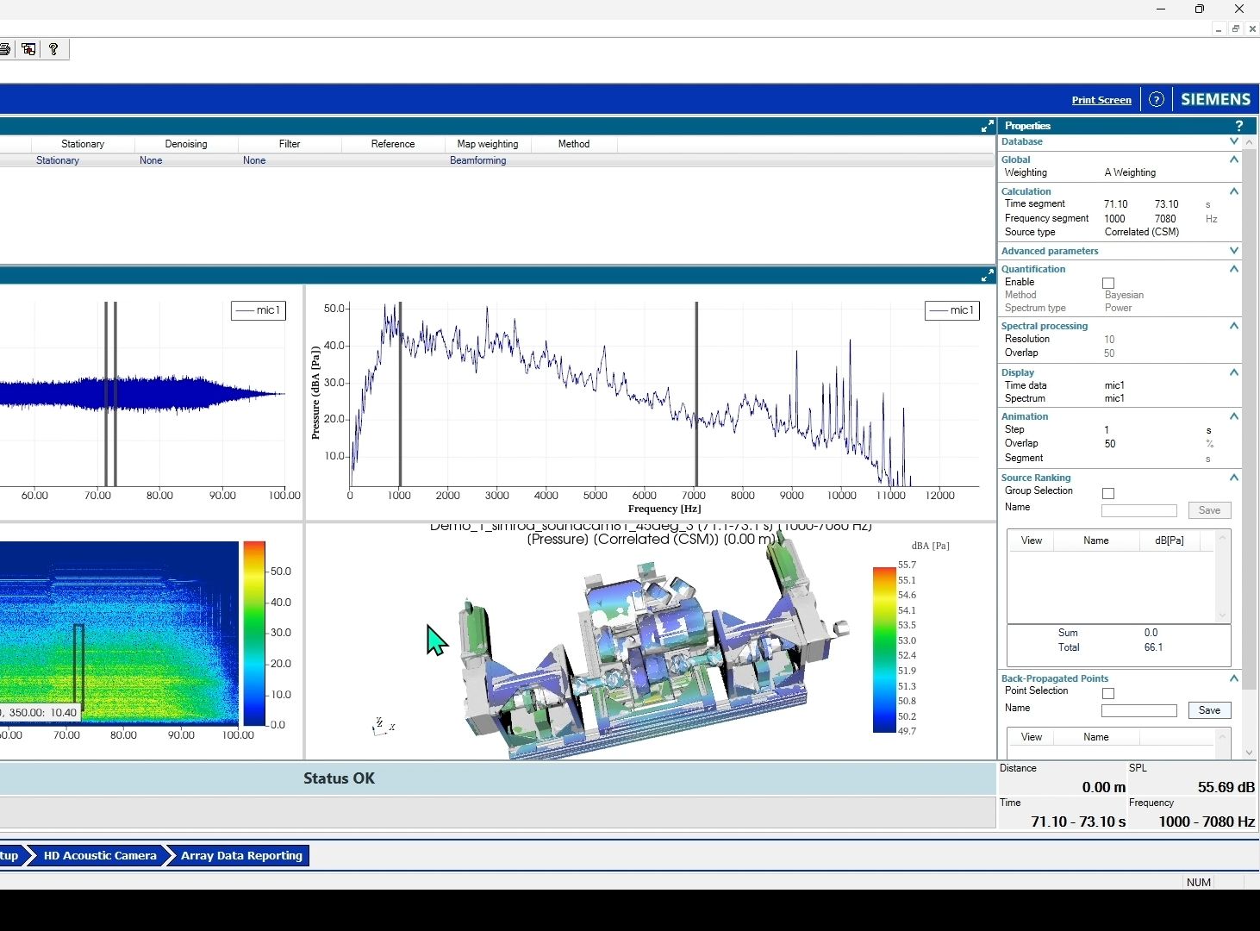Click the window layout toolbar icon
The height and width of the screenshot is (931, 1260).
point(29,49)
